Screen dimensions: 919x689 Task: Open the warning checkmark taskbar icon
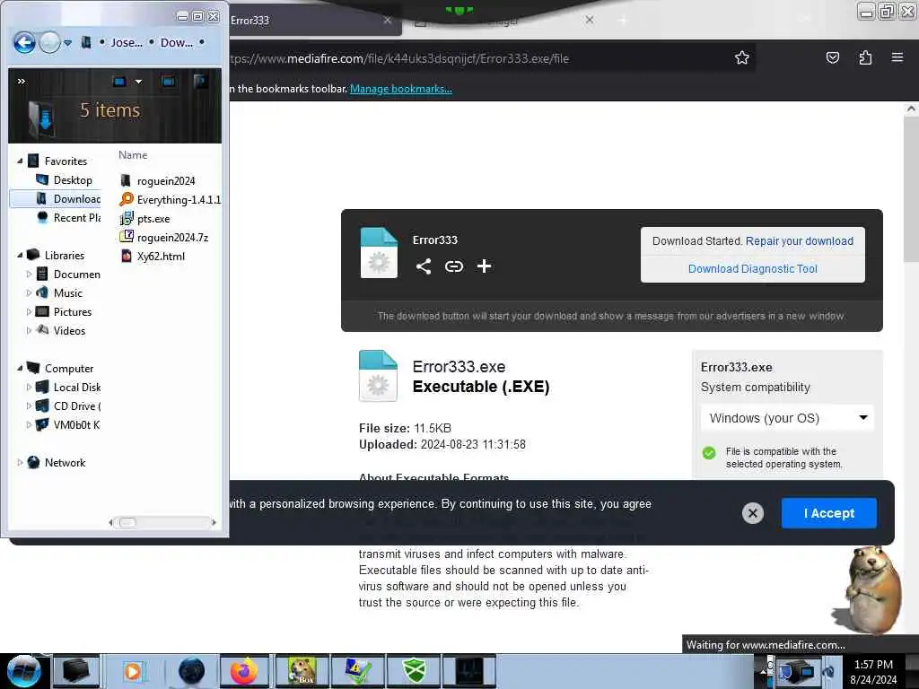(x=357, y=671)
